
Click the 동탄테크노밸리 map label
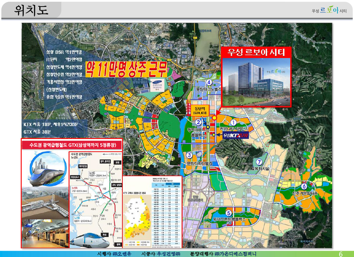pyautogui.click(x=209, y=89)
